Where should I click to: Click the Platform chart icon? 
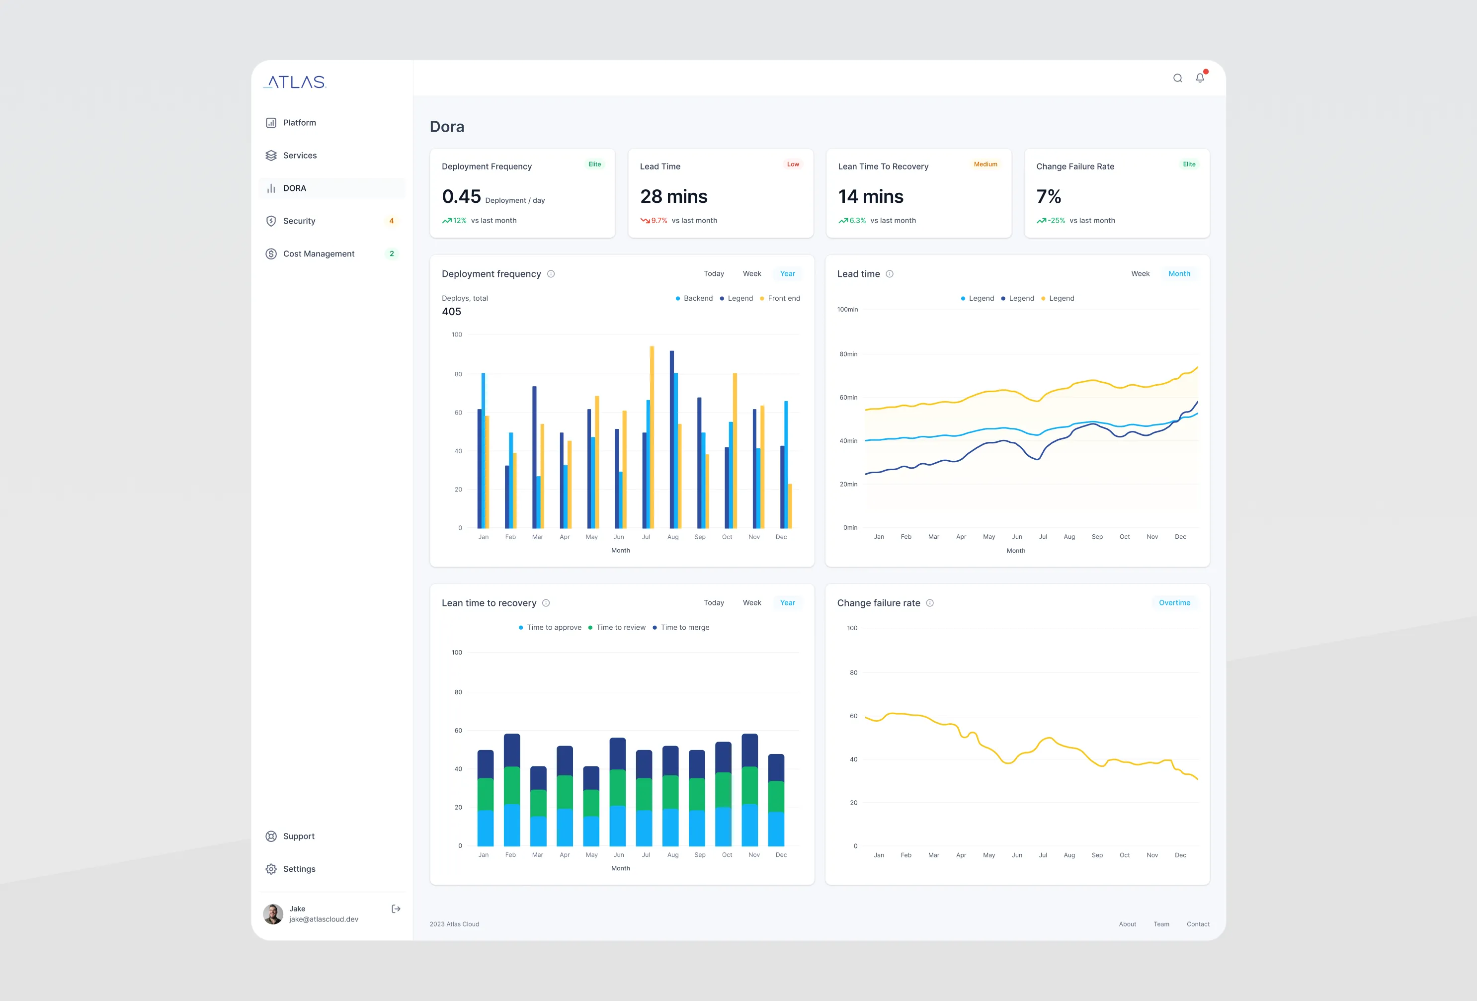click(271, 123)
